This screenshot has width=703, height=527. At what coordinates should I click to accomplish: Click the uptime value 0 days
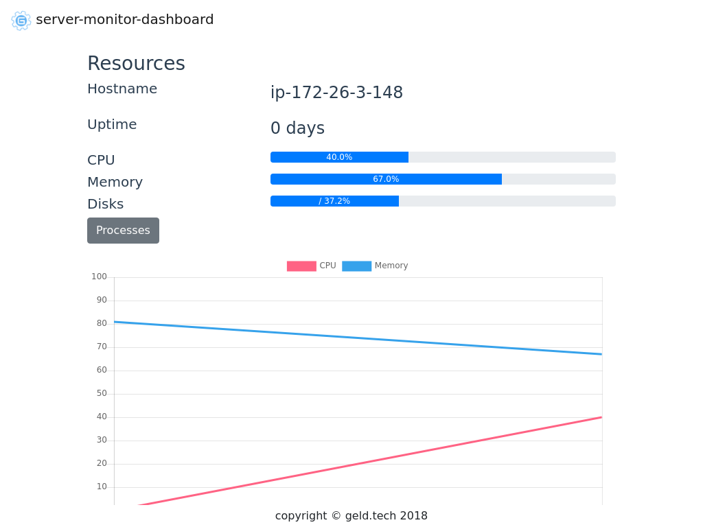click(x=297, y=128)
